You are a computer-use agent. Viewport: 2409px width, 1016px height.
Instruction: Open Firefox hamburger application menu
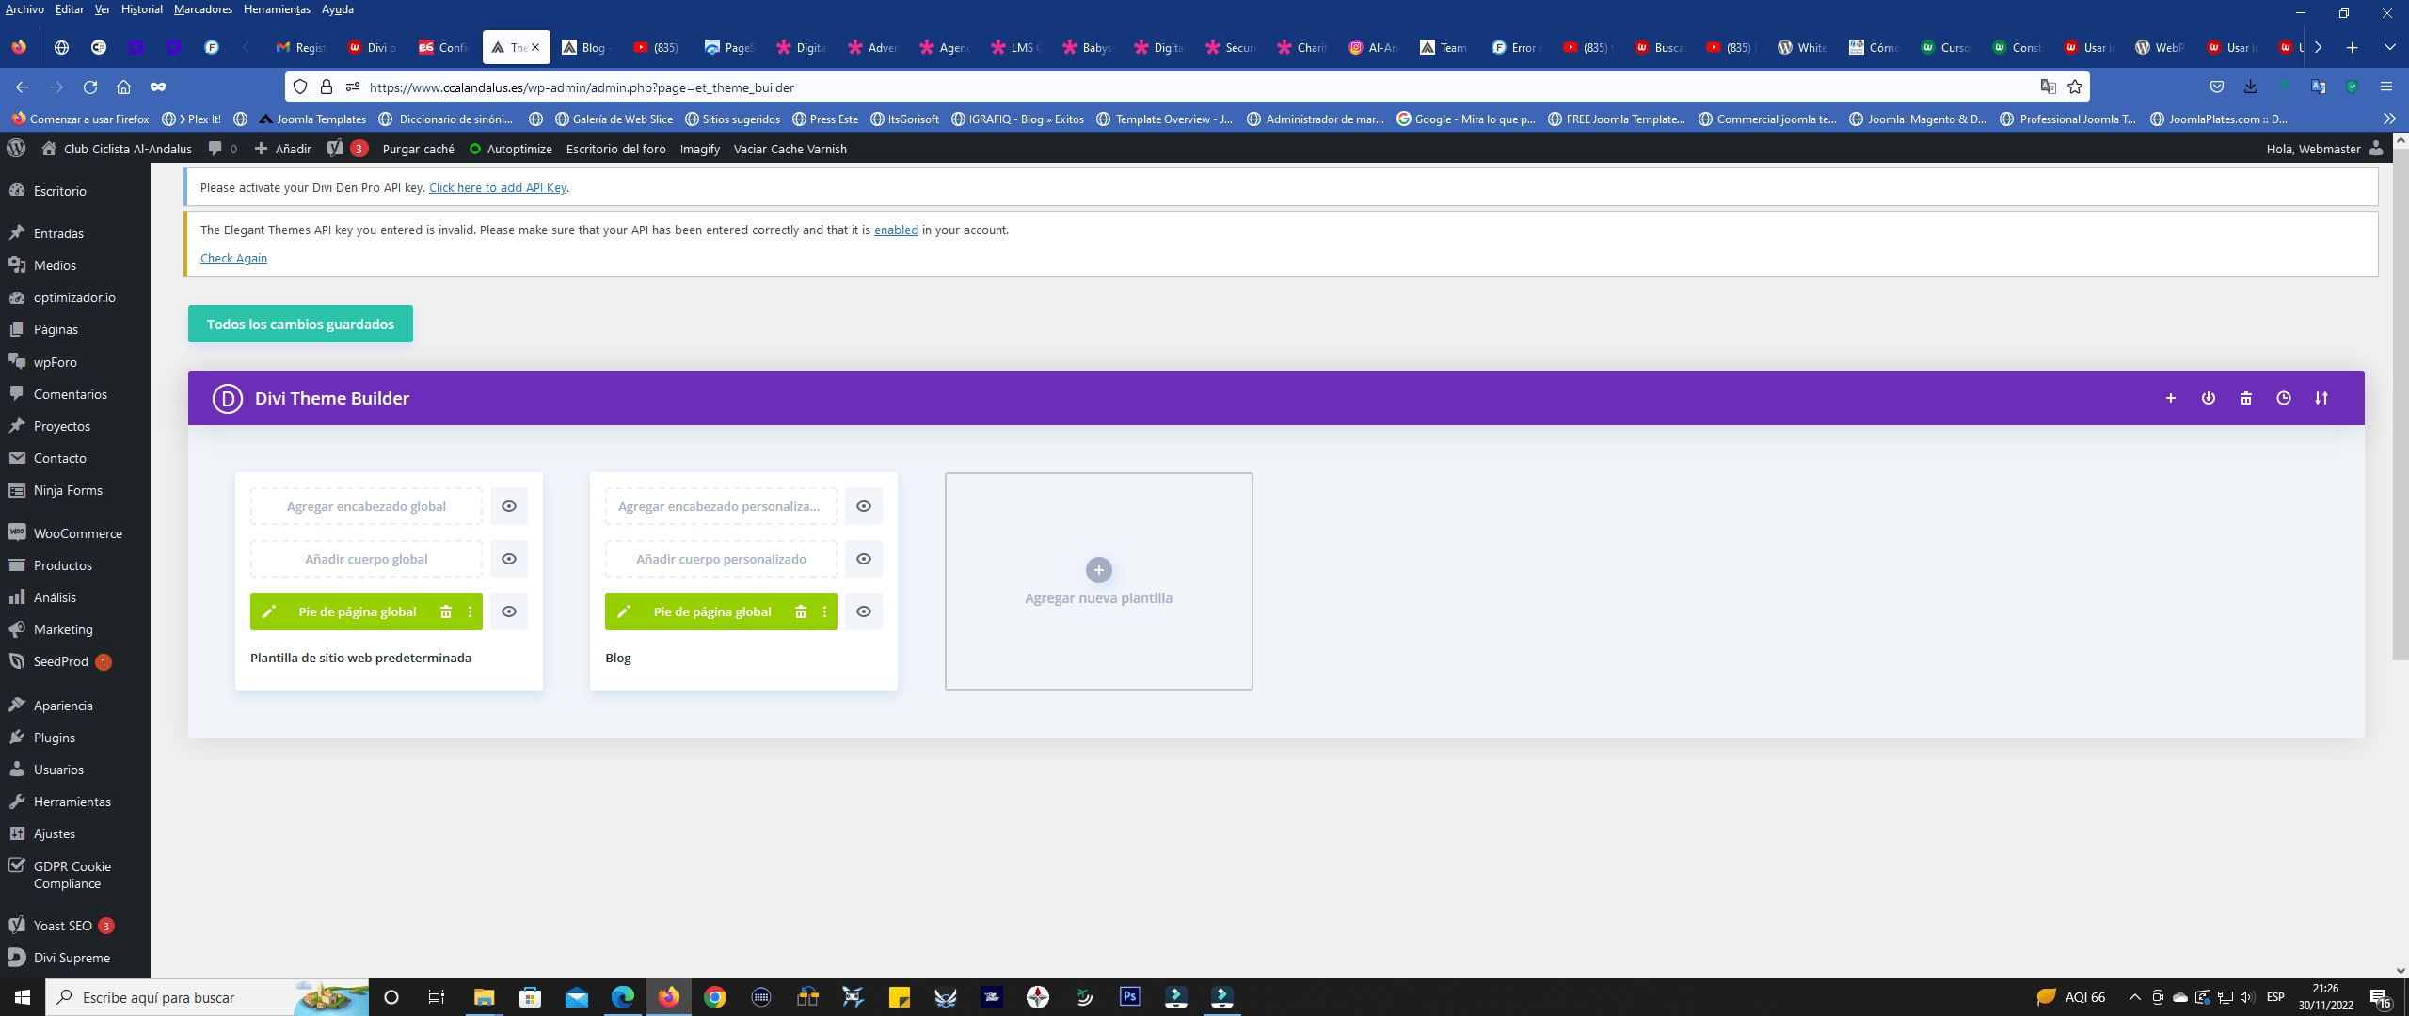(x=2385, y=87)
